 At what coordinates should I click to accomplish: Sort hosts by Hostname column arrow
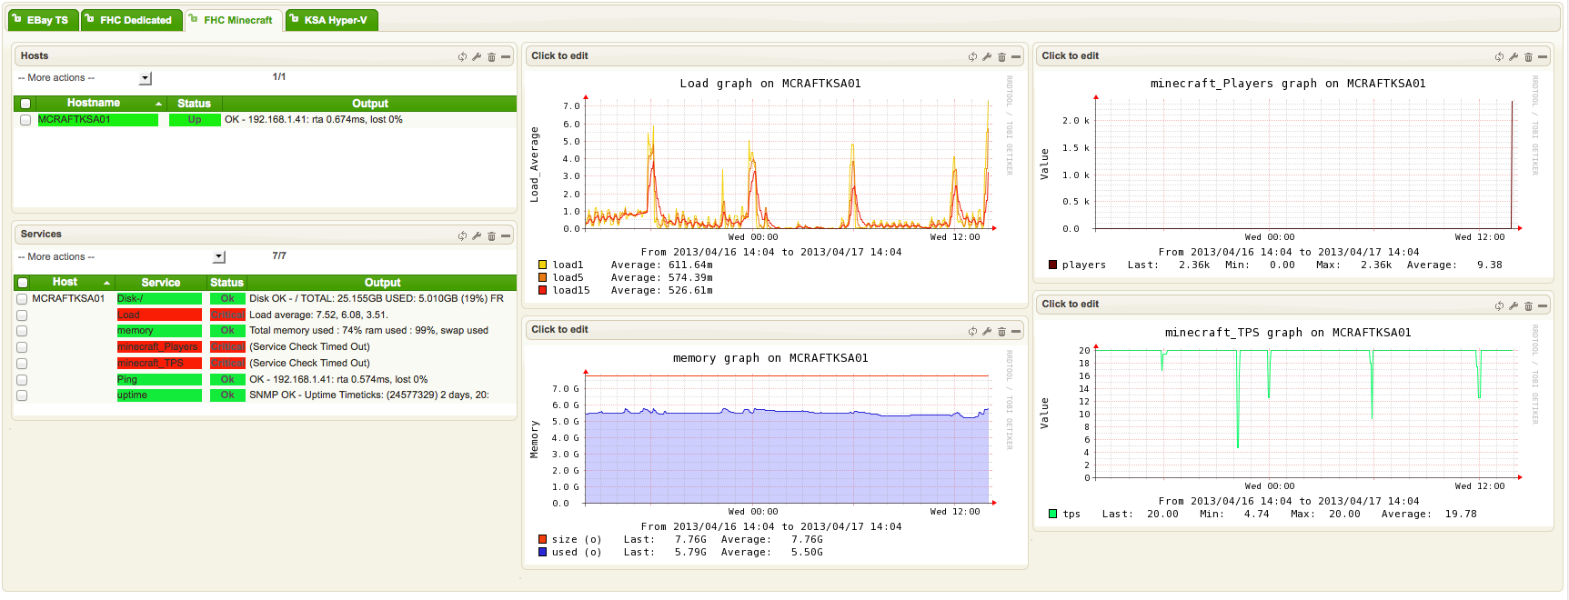pos(159,104)
